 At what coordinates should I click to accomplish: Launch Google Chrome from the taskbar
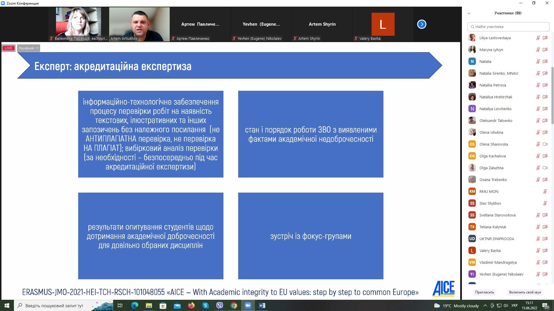[x=234, y=306]
